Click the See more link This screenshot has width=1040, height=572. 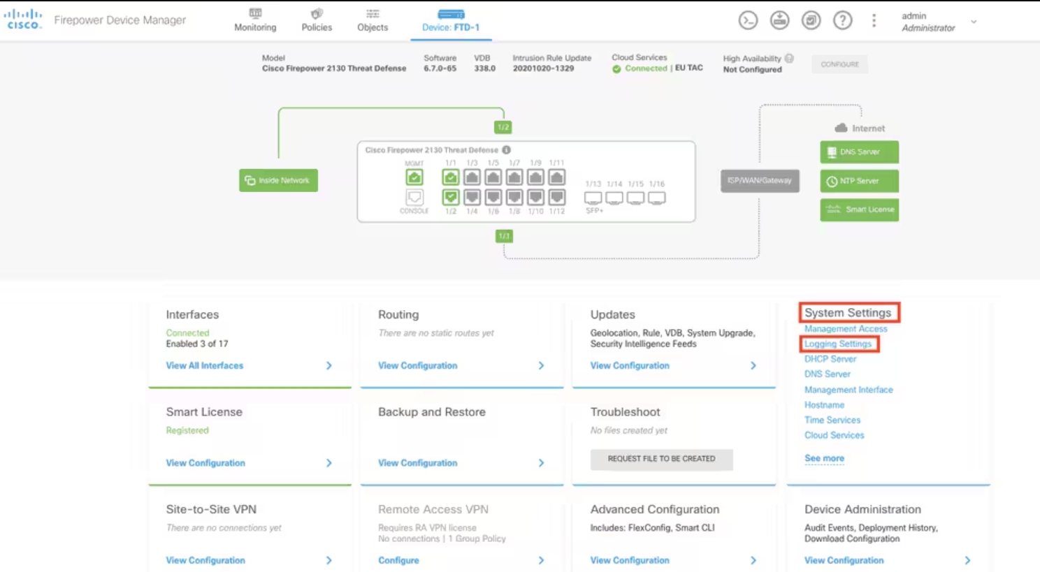824,459
